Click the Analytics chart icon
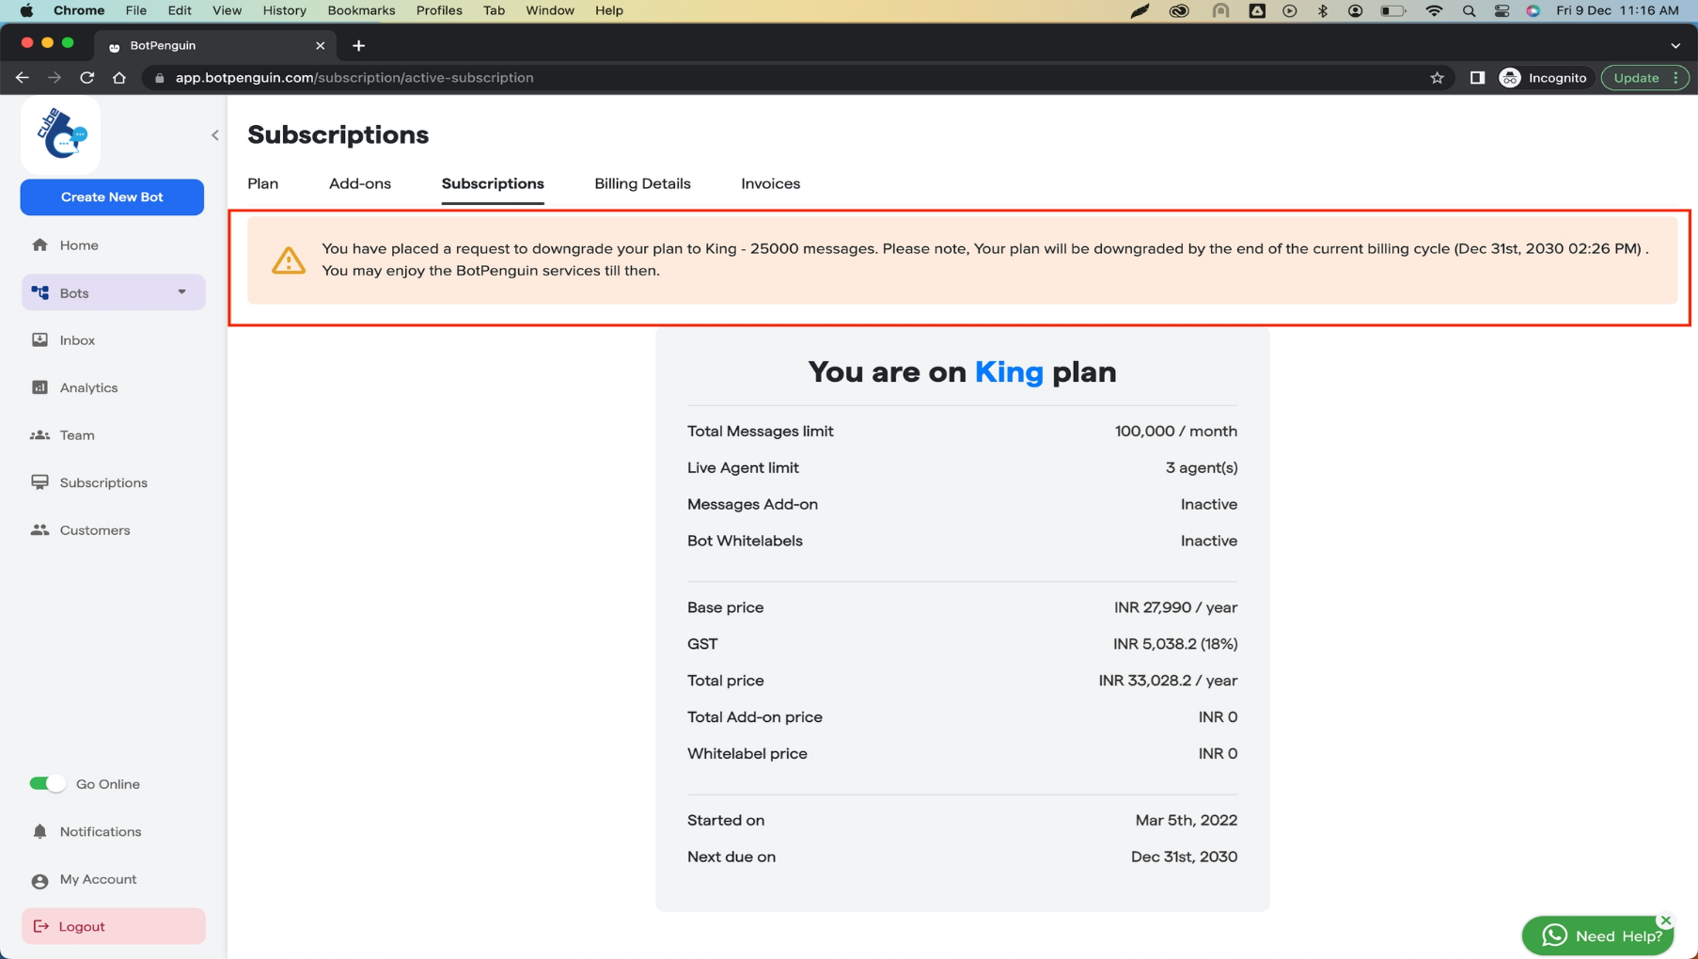This screenshot has width=1698, height=959. point(39,387)
